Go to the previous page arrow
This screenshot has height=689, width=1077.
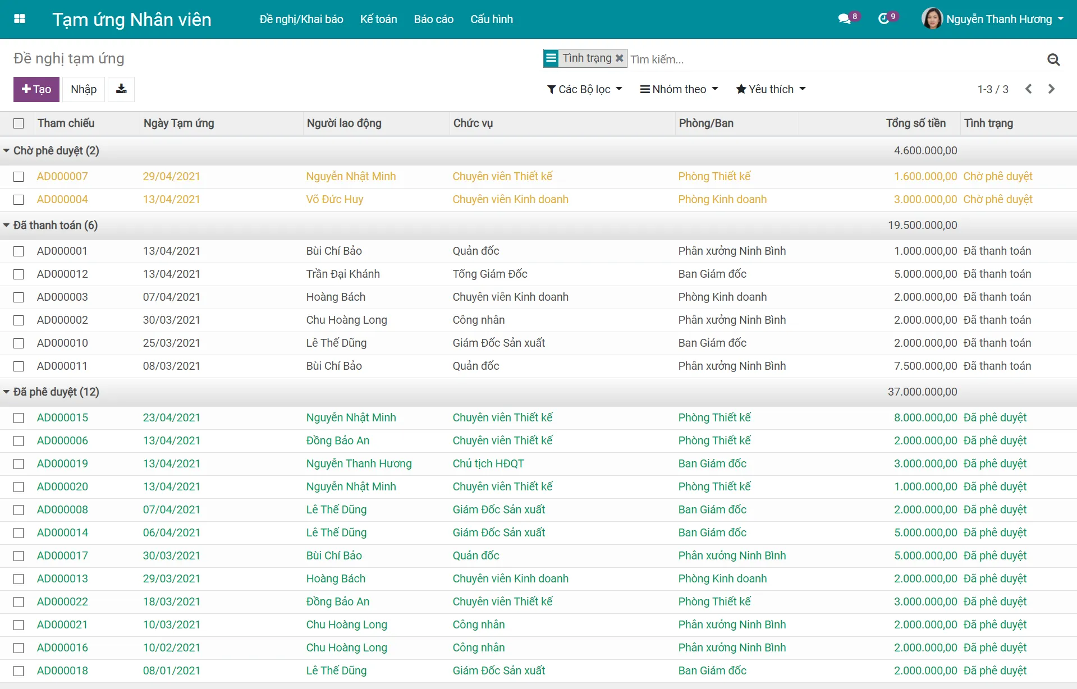pyautogui.click(x=1028, y=89)
